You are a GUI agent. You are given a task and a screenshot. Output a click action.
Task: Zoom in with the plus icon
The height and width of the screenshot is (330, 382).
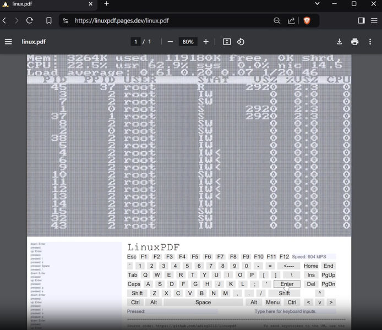[x=206, y=42]
